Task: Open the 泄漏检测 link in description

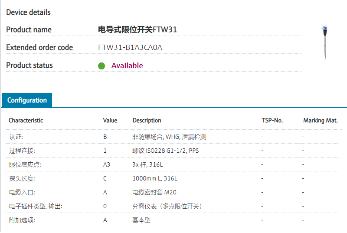Action: click(x=194, y=137)
